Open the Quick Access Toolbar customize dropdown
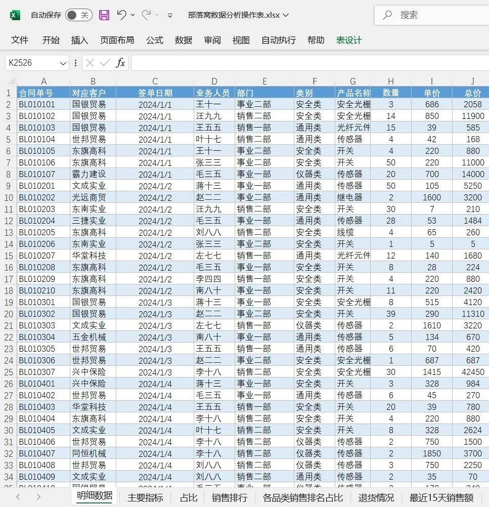The image size is (489, 507). 170,16
